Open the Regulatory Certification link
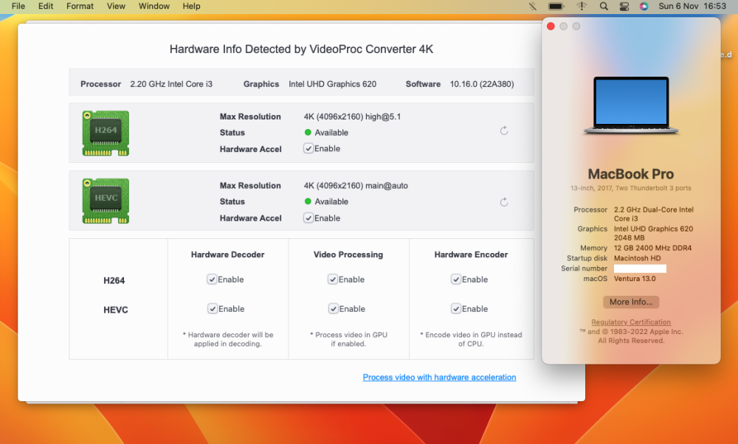The height and width of the screenshot is (444, 738). [x=631, y=322]
